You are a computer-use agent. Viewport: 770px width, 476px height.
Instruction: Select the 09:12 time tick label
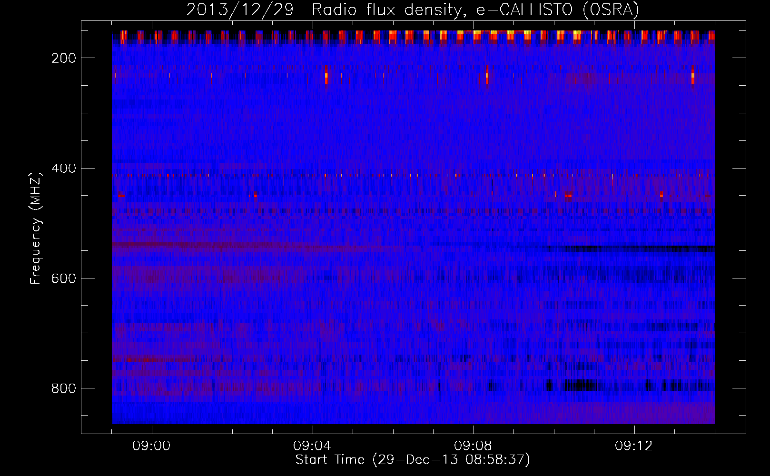[634, 446]
